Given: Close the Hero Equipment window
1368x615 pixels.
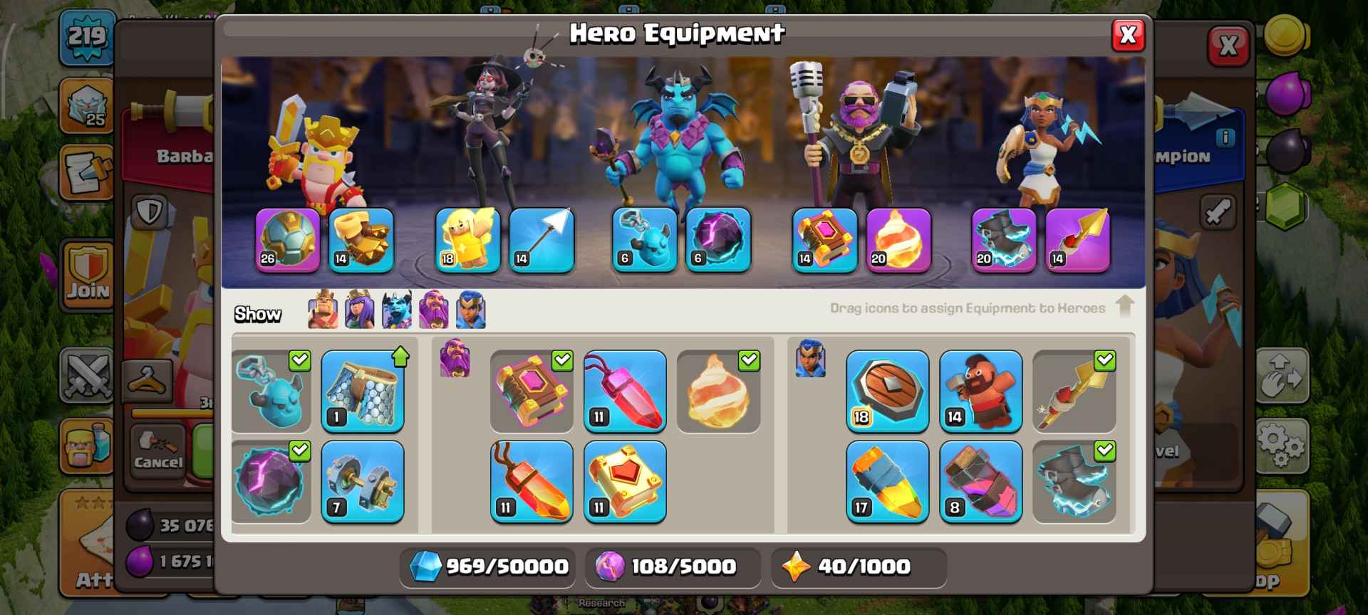Looking at the screenshot, I should 1128,35.
